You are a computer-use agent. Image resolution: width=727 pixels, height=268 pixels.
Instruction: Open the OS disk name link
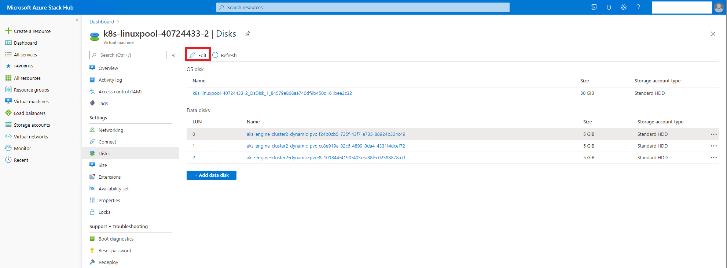click(x=272, y=93)
